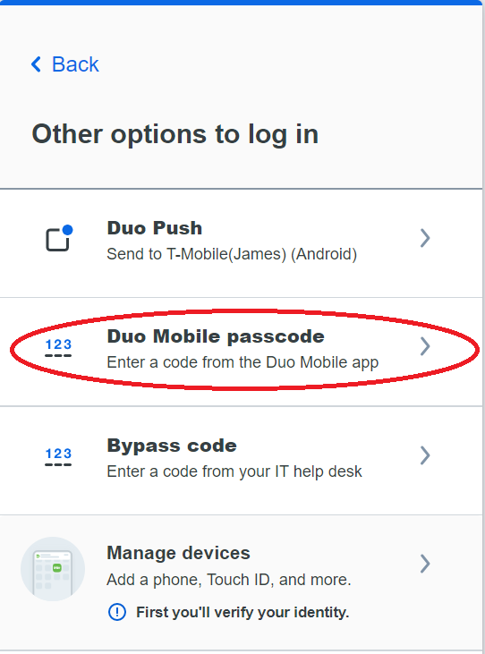Open the Manage devices chevron arrow
Viewport: 485px width, 654px height.
click(x=425, y=564)
